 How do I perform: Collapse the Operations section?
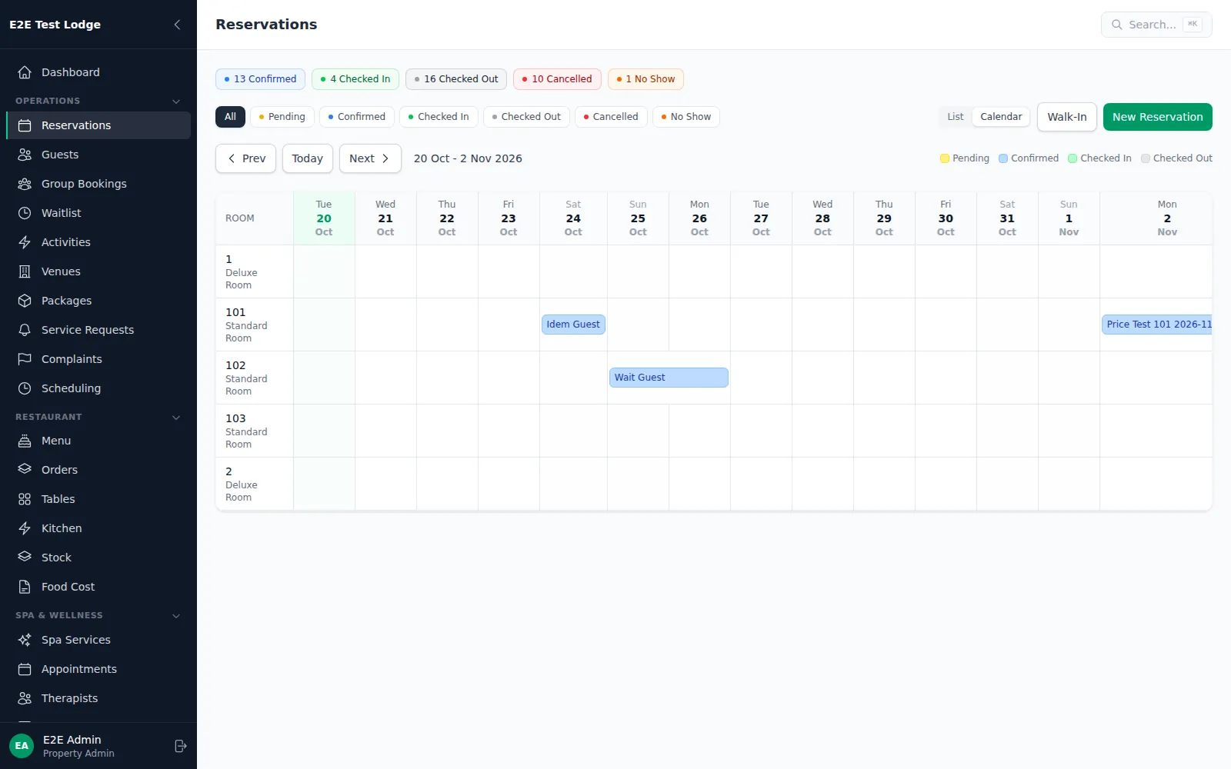coord(176,102)
